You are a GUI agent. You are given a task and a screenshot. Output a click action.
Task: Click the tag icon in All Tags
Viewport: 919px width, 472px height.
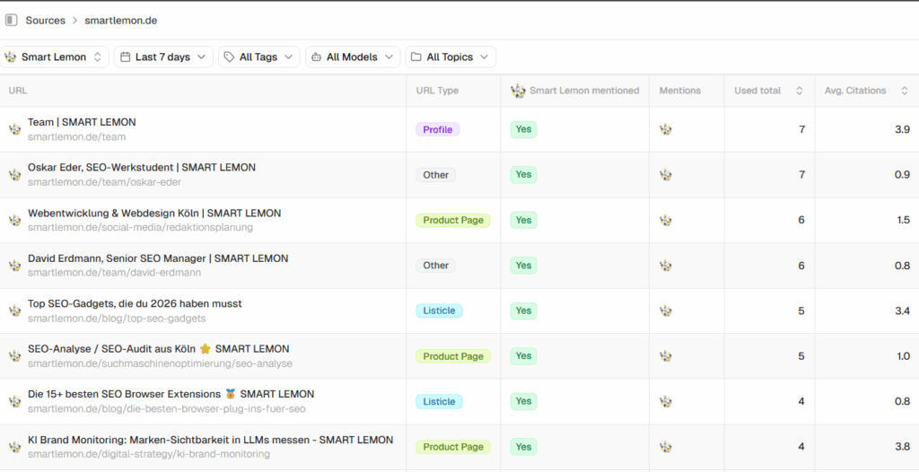click(230, 57)
